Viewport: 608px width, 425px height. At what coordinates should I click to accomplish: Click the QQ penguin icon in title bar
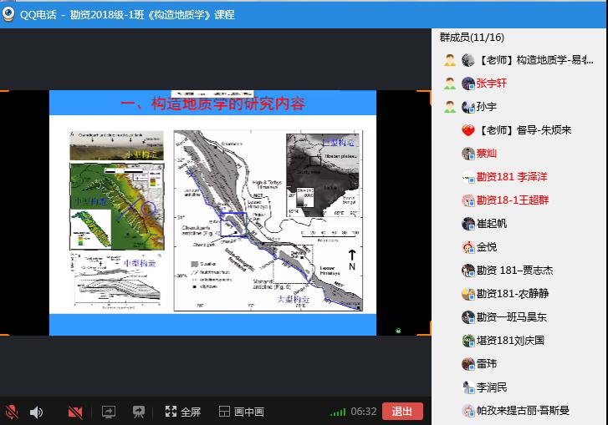(x=9, y=14)
